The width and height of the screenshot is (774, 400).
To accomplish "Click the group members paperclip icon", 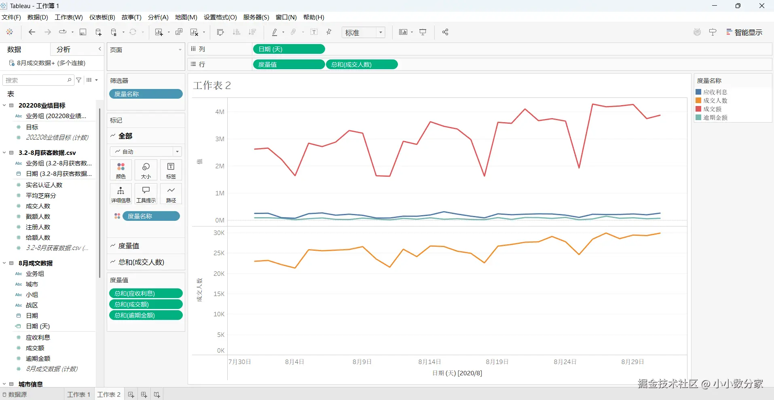I will click(x=294, y=32).
